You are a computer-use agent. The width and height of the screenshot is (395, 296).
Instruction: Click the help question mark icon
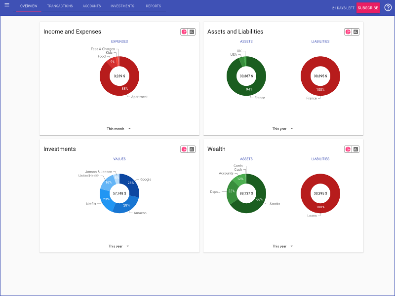pos(388,7)
